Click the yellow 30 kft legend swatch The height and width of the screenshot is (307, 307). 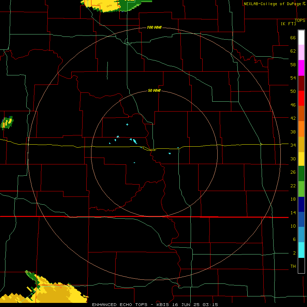pos(301,159)
